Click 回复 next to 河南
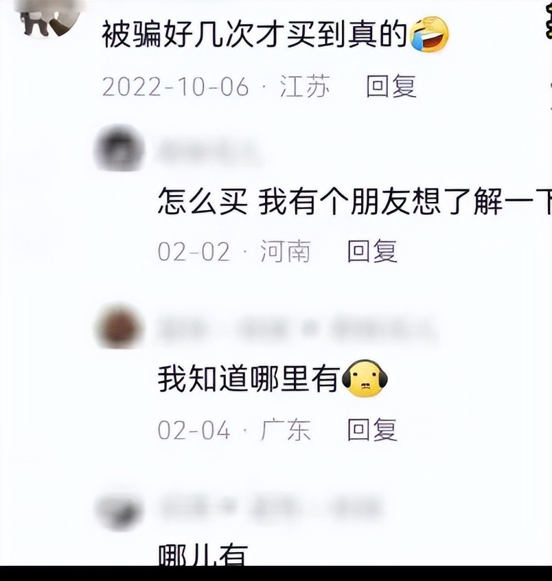Screen dimensions: 552x581 click(x=372, y=251)
